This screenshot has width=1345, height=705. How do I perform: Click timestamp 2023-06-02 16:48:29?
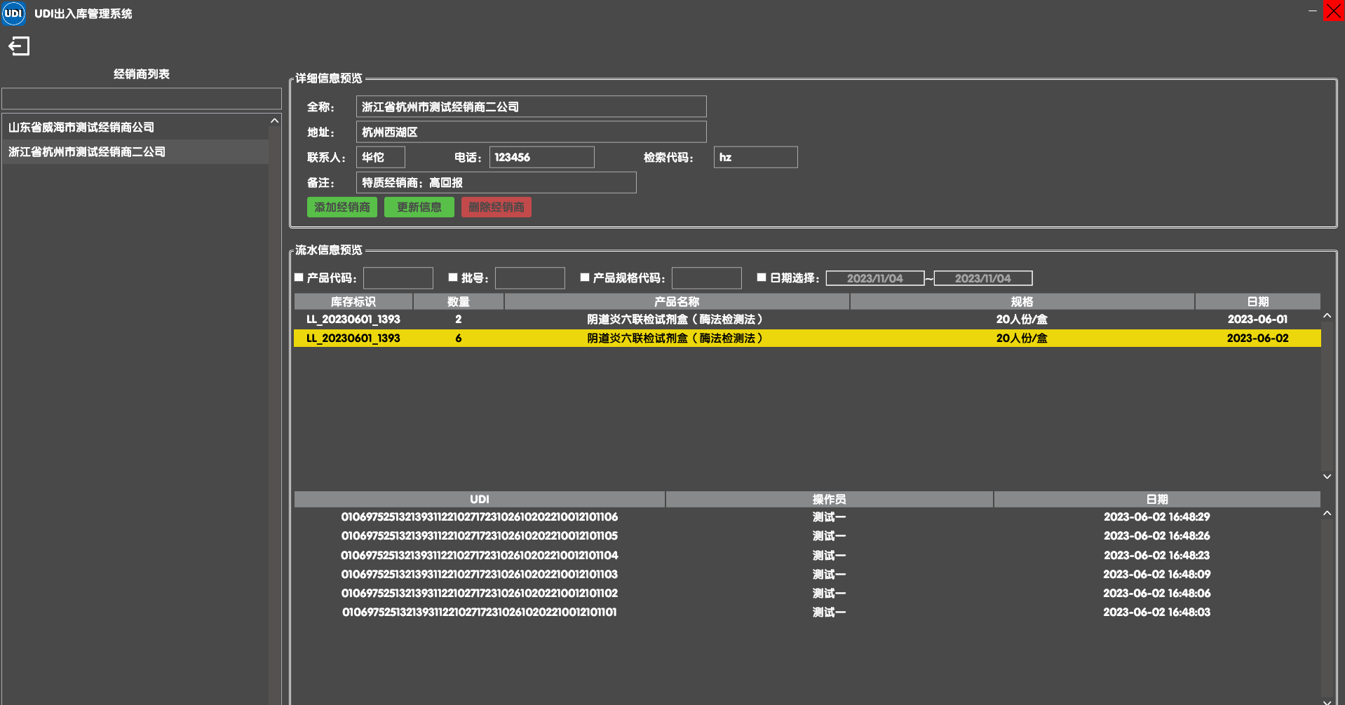1157,516
